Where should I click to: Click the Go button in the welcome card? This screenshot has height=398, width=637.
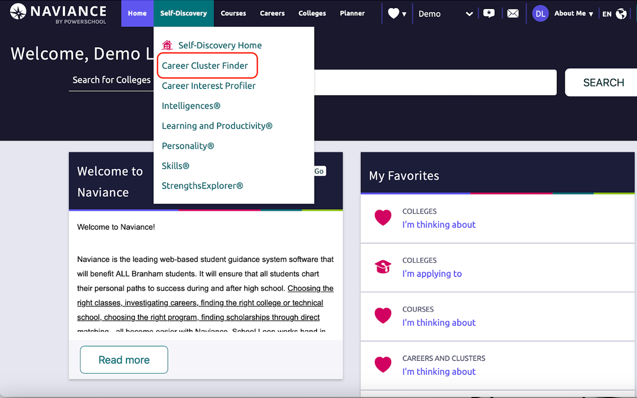(319, 171)
